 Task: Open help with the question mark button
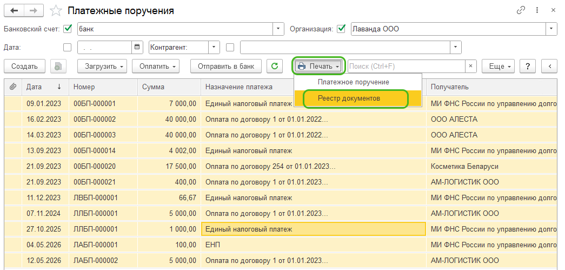[x=528, y=67]
